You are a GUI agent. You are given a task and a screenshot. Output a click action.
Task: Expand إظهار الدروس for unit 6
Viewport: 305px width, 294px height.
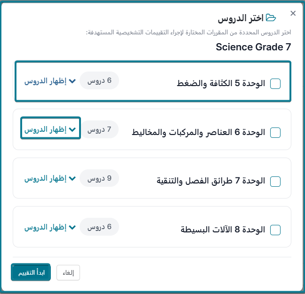50,128
